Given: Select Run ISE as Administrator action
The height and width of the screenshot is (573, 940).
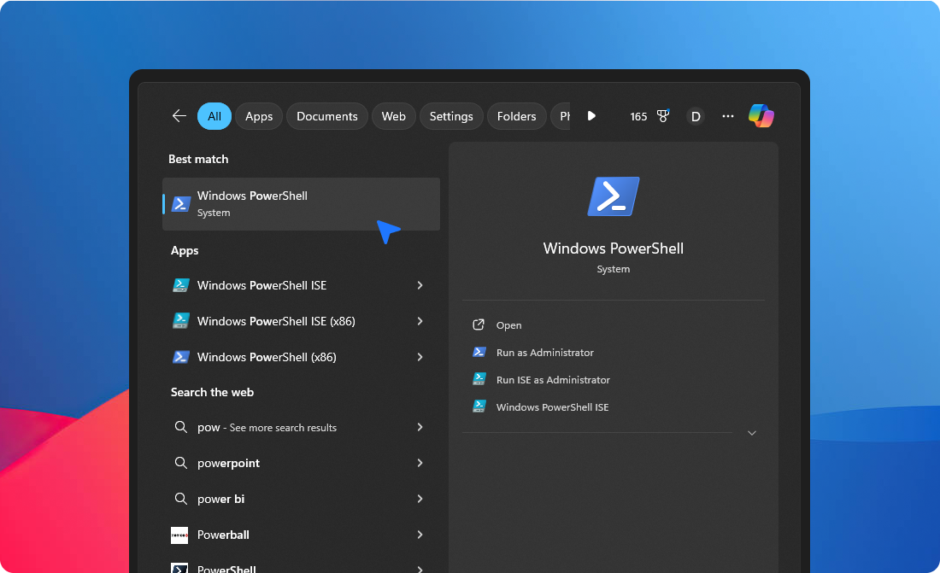Looking at the screenshot, I should point(553,380).
